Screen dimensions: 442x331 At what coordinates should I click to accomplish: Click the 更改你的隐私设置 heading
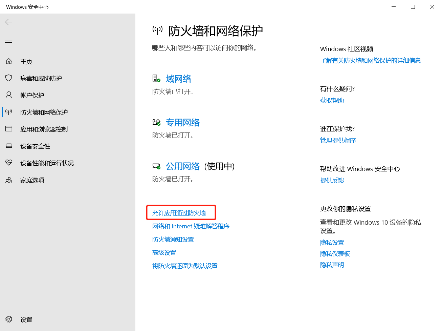pos(346,209)
